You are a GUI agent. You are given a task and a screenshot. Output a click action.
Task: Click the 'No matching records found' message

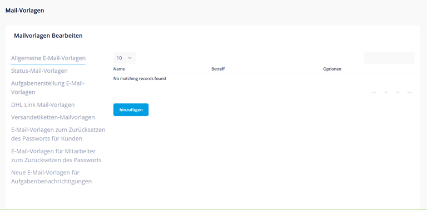[x=140, y=79]
